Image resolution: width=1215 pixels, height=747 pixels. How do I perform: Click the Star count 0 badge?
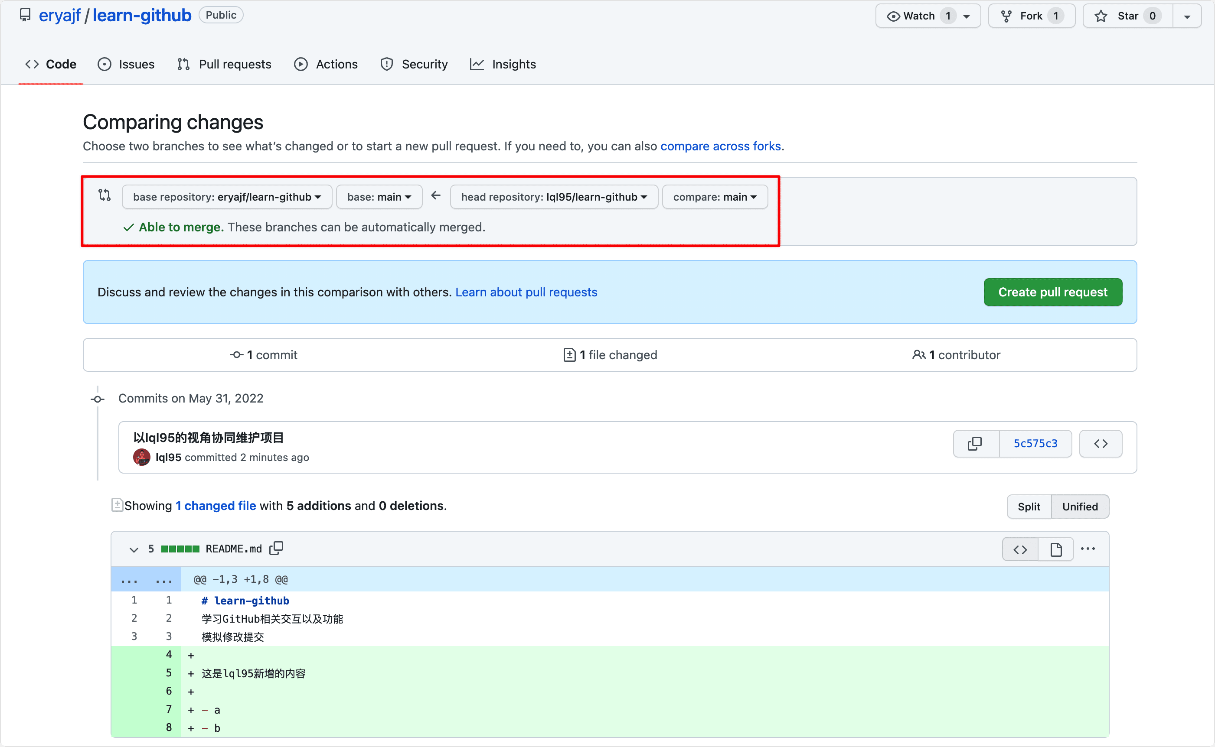[x=1152, y=16]
